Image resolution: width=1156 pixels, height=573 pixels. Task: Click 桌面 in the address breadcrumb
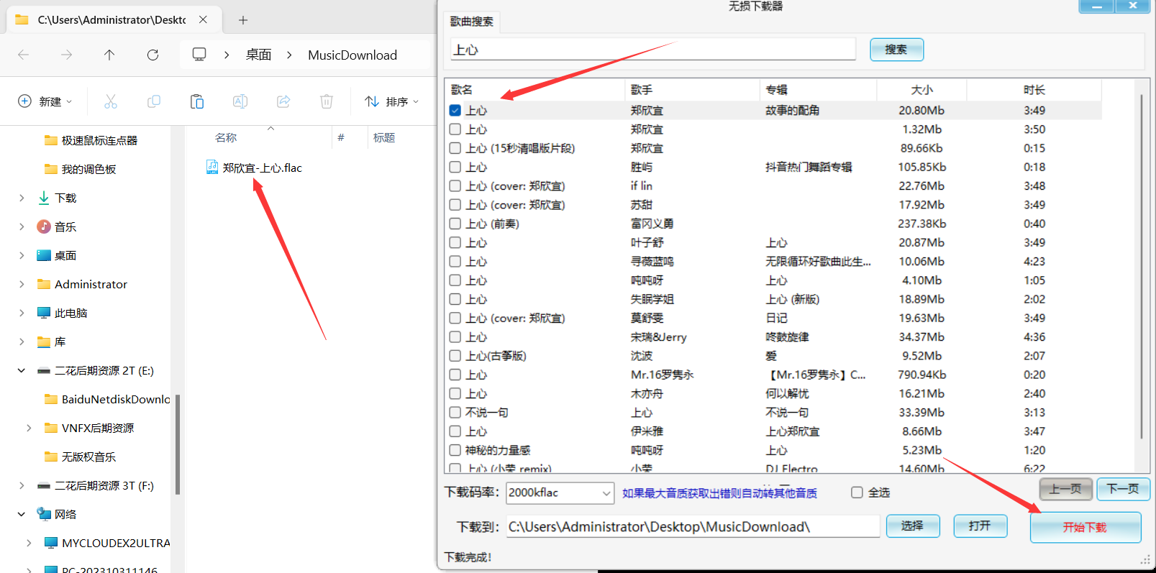coord(258,55)
